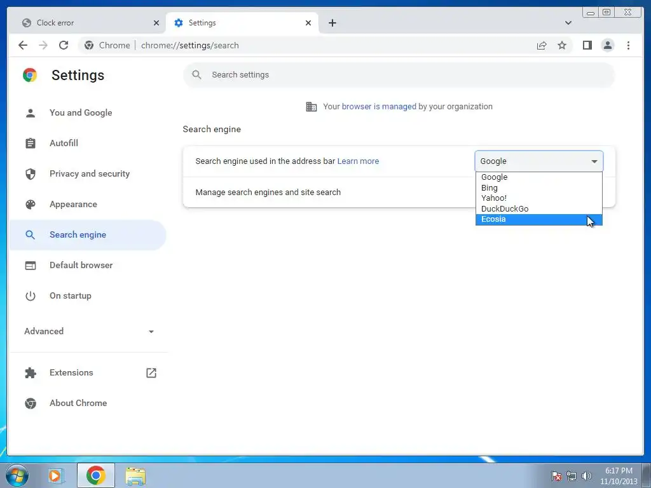Click the You and Google person icon
This screenshot has height=488, width=651.
[x=31, y=113]
